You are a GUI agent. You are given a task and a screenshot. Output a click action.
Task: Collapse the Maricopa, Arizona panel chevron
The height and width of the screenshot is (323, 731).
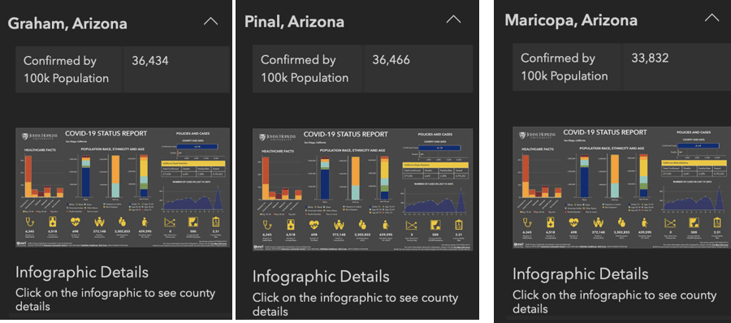point(712,18)
